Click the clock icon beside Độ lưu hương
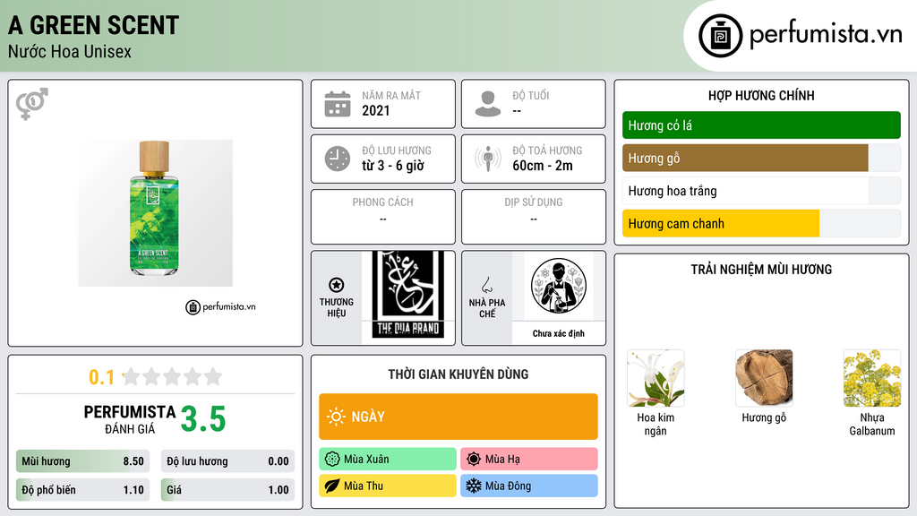This screenshot has width=917, height=516. click(x=338, y=159)
